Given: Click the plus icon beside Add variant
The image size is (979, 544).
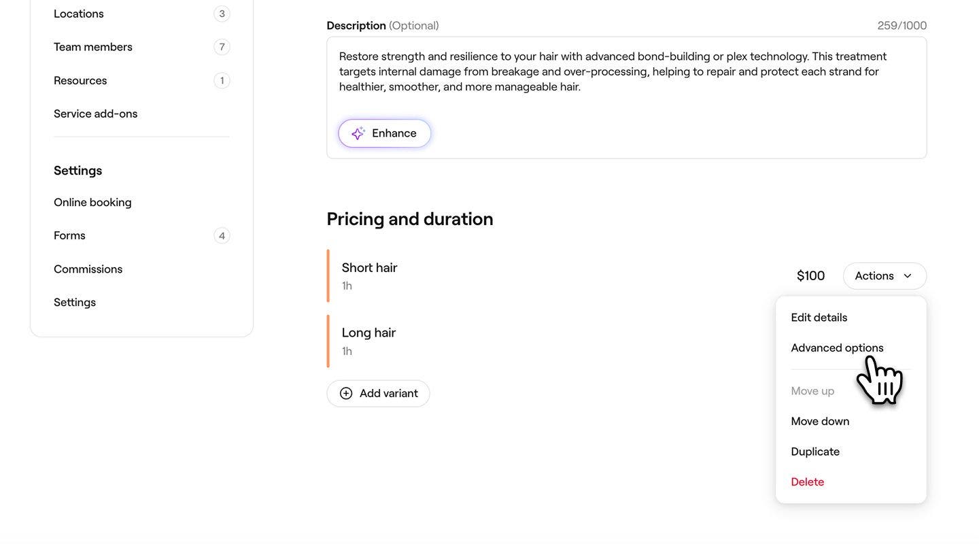Looking at the screenshot, I should (346, 393).
